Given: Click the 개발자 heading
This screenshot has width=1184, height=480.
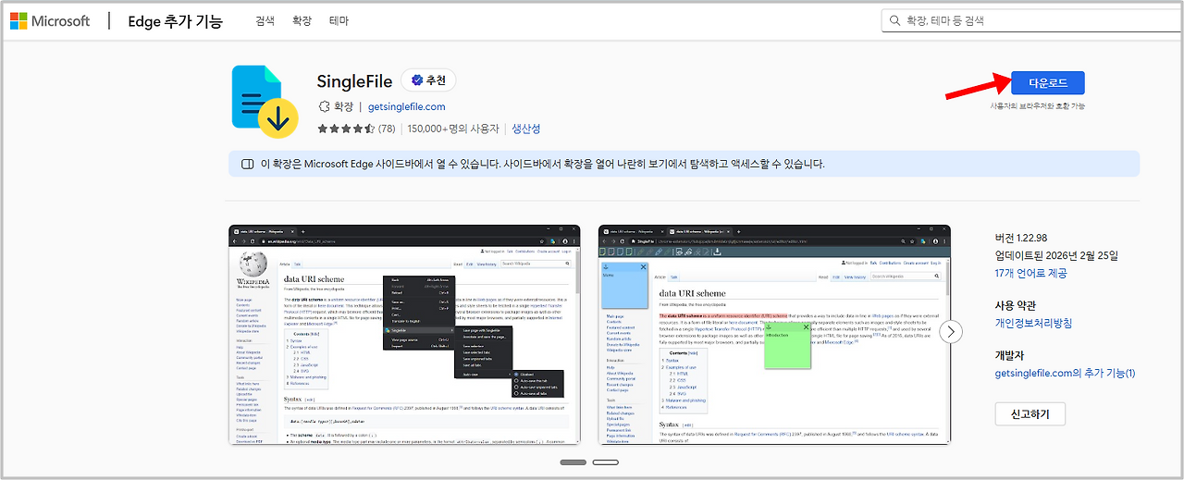Looking at the screenshot, I should click(1011, 355).
